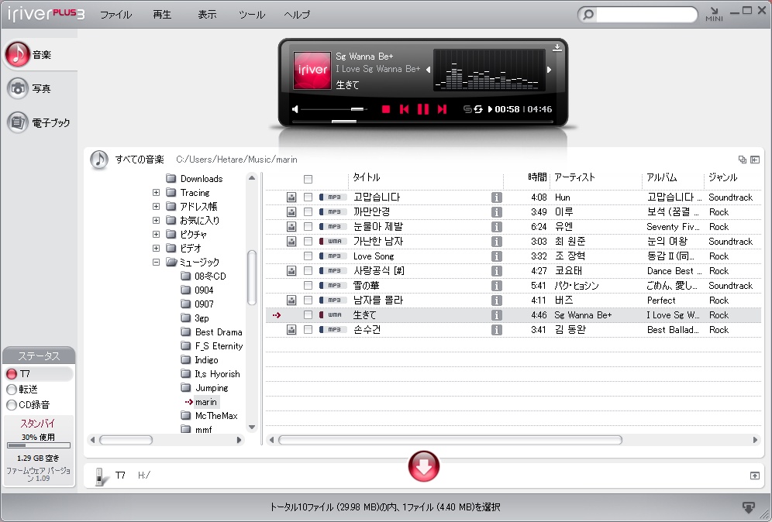Show previous visualizer with left arrow
This screenshot has width=772, height=522.
point(429,70)
